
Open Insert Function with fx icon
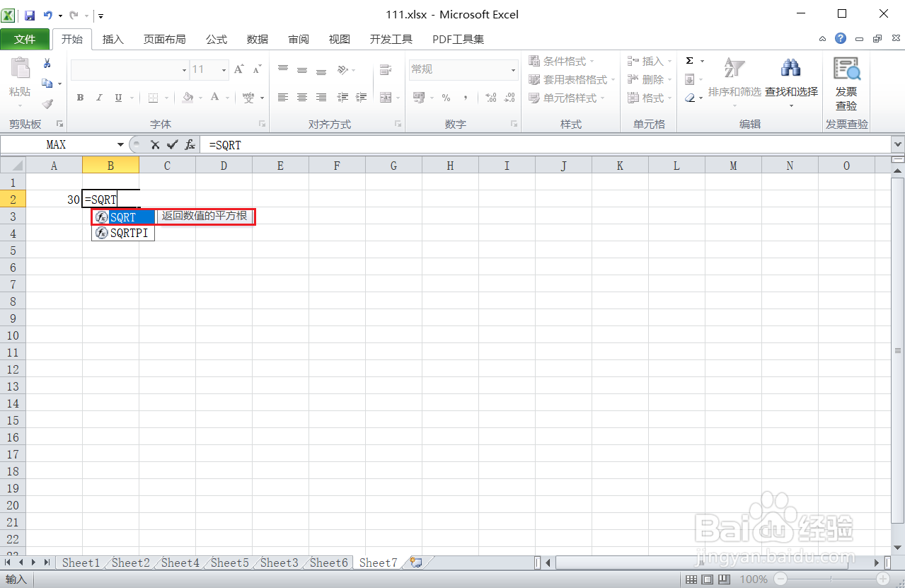point(190,145)
